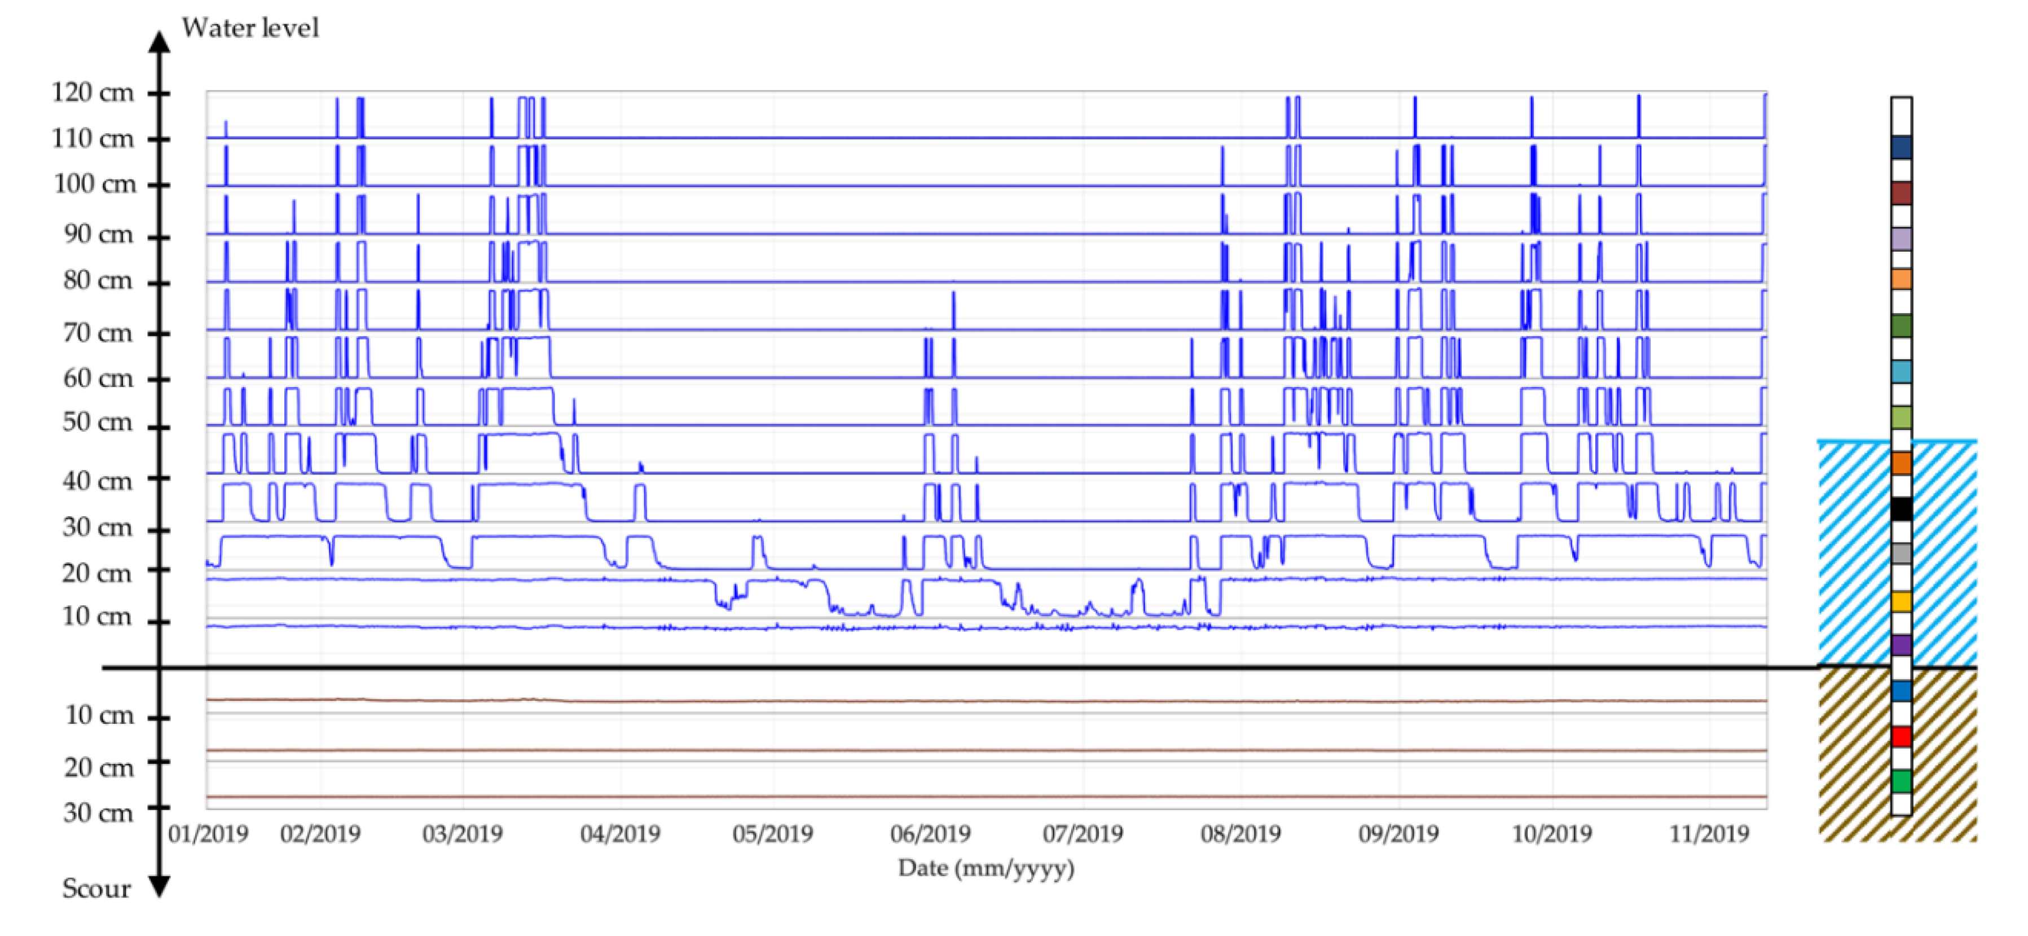Click the navy blue sensor segment
The image size is (2028, 936).
1901,147
